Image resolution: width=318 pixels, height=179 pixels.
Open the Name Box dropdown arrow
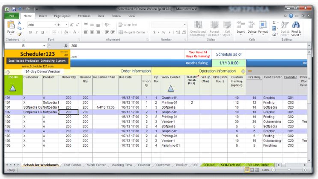click(44, 46)
